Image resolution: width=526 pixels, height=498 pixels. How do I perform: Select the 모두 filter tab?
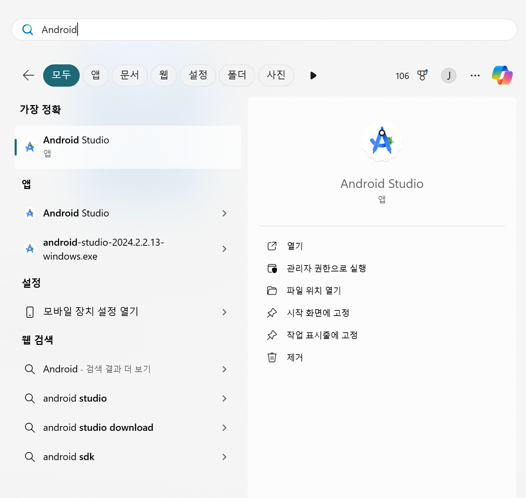tap(61, 75)
